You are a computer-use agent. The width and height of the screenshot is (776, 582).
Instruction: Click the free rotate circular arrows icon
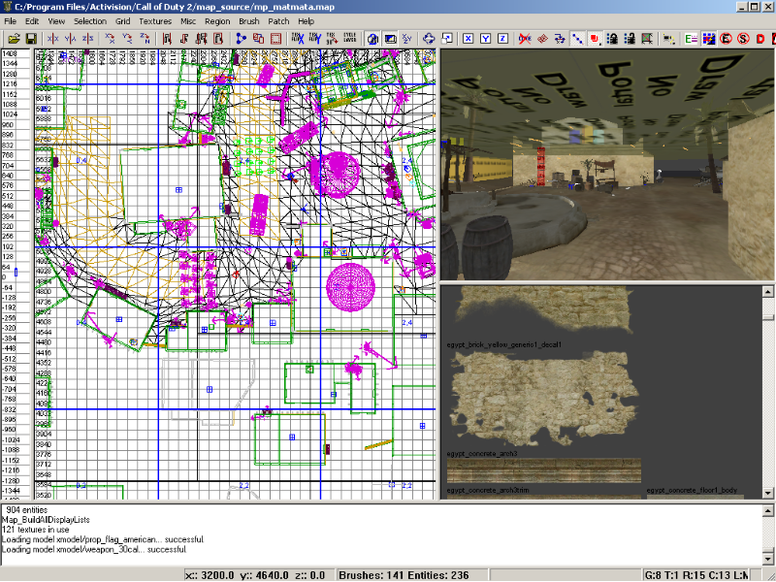pyautogui.click(x=429, y=39)
